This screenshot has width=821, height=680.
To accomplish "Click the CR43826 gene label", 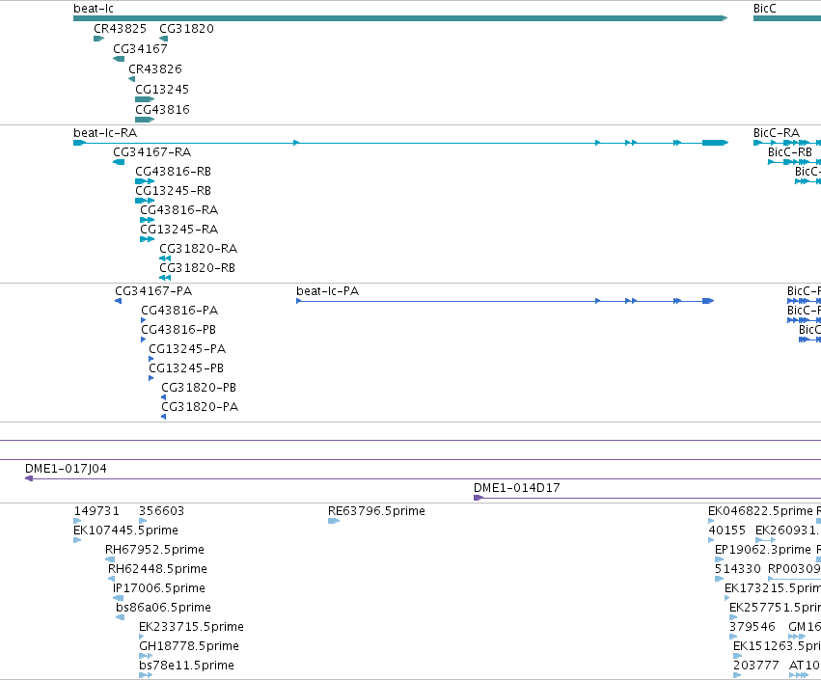I will click(155, 69).
